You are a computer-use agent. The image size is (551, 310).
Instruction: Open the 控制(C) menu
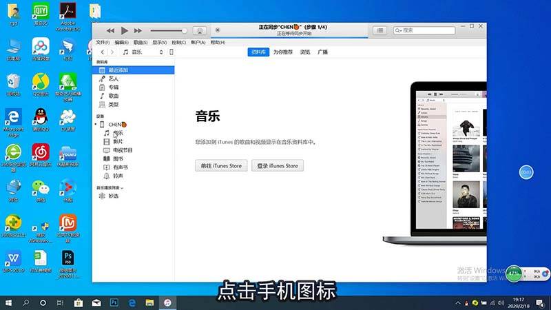click(179, 42)
